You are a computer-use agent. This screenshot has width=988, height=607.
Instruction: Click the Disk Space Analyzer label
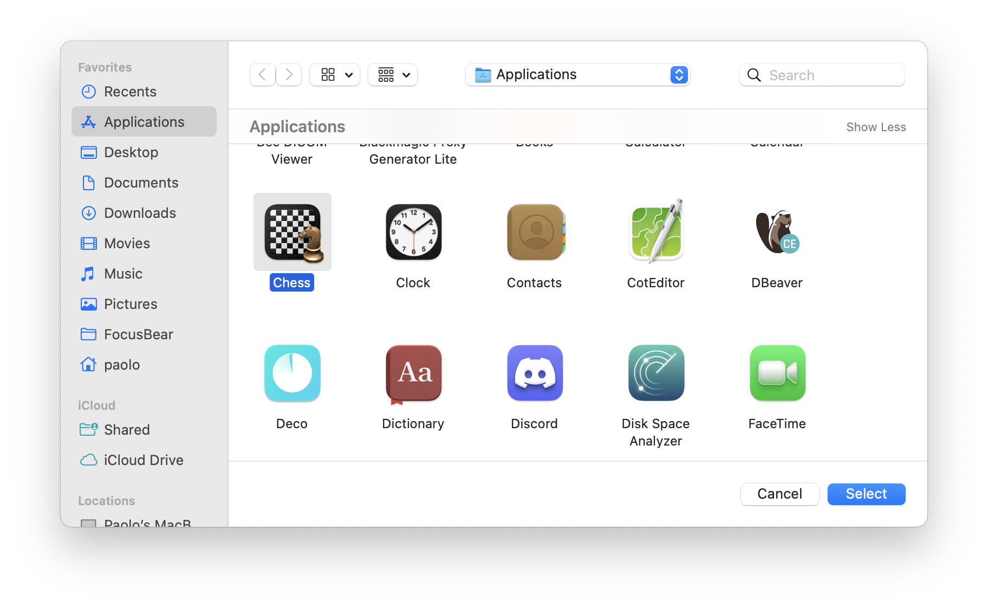click(x=656, y=432)
